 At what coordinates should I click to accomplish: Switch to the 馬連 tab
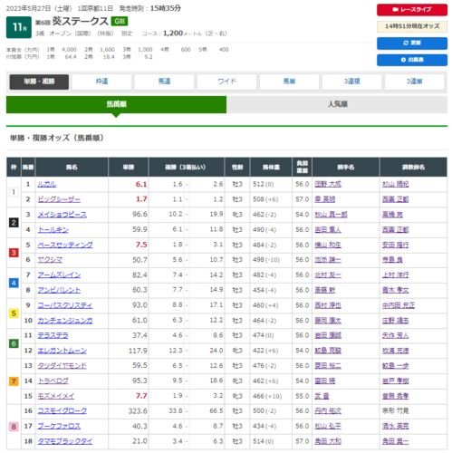coord(164,82)
